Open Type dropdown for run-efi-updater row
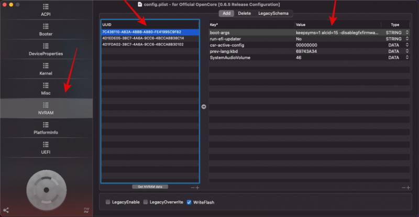 [407, 39]
